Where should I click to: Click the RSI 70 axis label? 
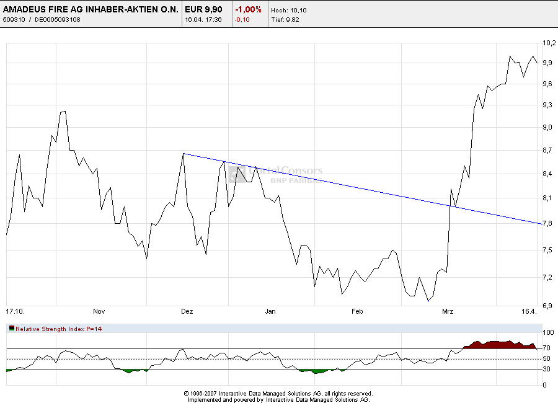pos(547,348)
